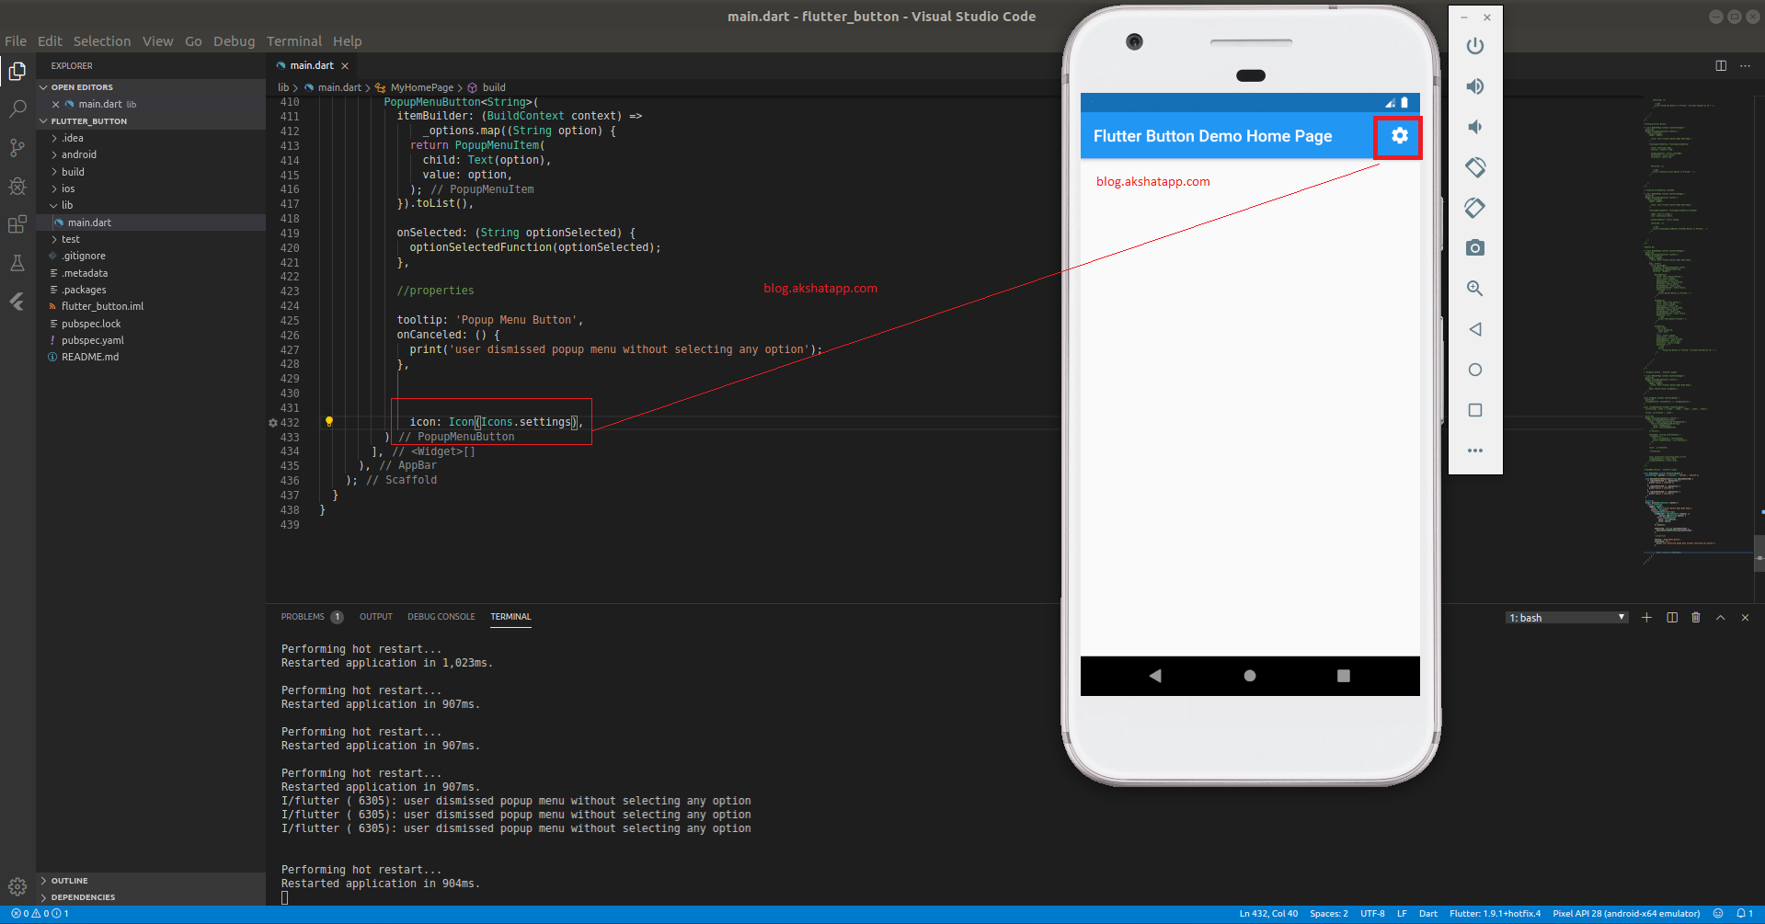This screenshot has width=1765, height=924.
Task: Open emulator extended controls (three dots)
Action: pos(1475,451)
